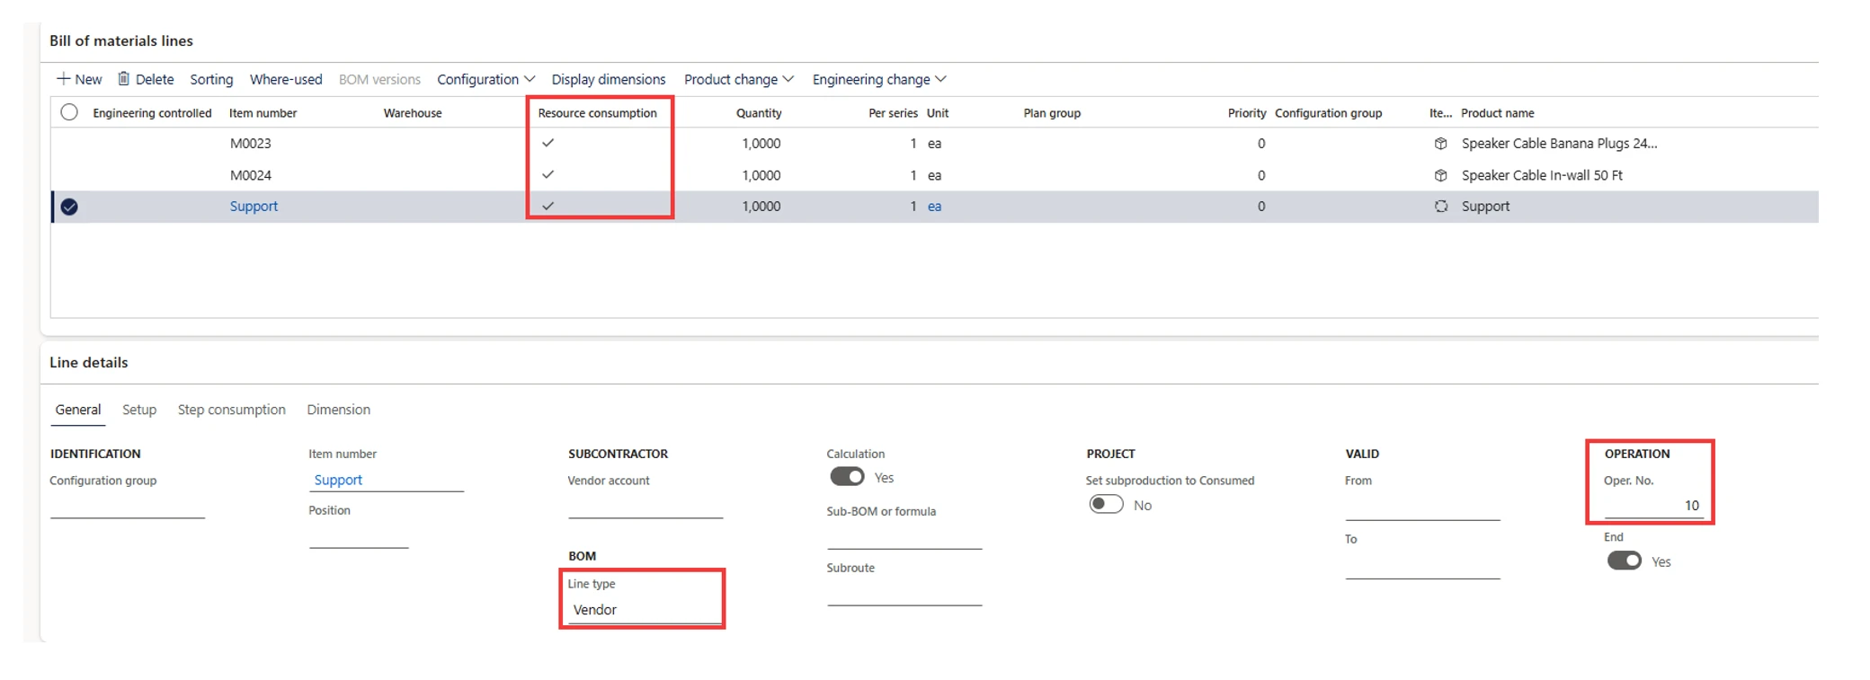Click item type icon for Speaker Cable Banana Plugs
The width and height of the screenshot is (1870, 680).
[x=1440, y=144]
